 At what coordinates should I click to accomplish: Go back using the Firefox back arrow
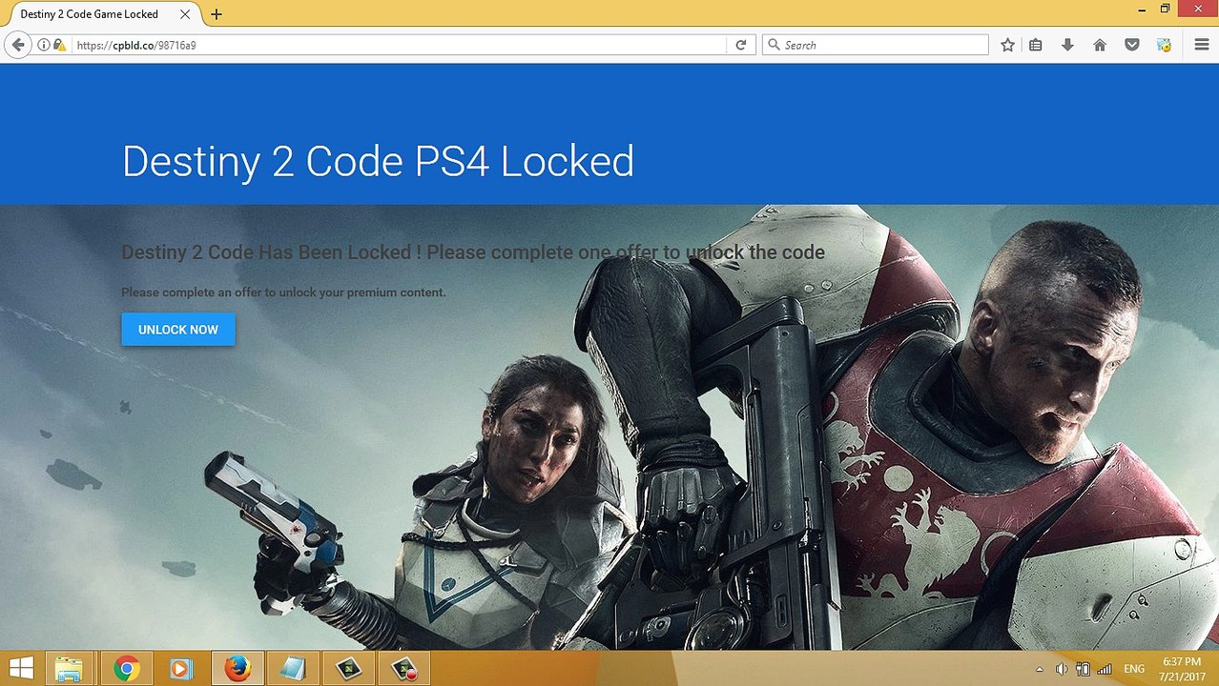pyautogui.click(x=17, y=45)
